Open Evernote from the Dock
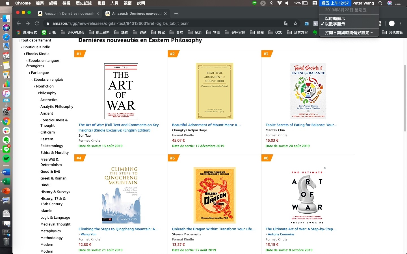This screenshot has width=407, height=254. 6,140
